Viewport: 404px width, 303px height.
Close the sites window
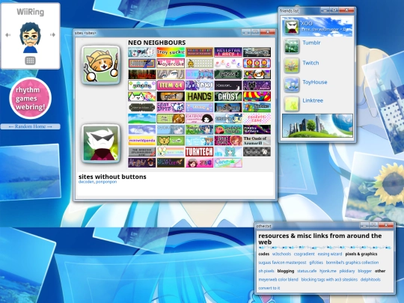pos(267,32)
